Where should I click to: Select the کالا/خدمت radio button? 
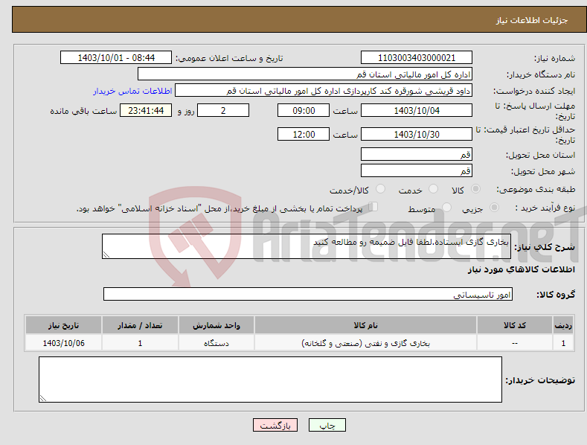380,189
